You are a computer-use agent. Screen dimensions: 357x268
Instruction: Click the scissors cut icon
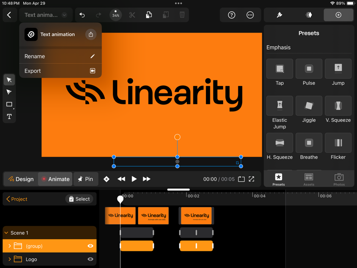click(x=132, y=15)
